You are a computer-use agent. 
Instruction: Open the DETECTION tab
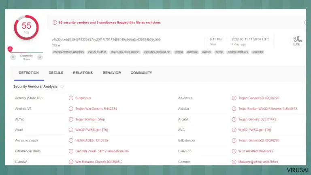[29, 73]
